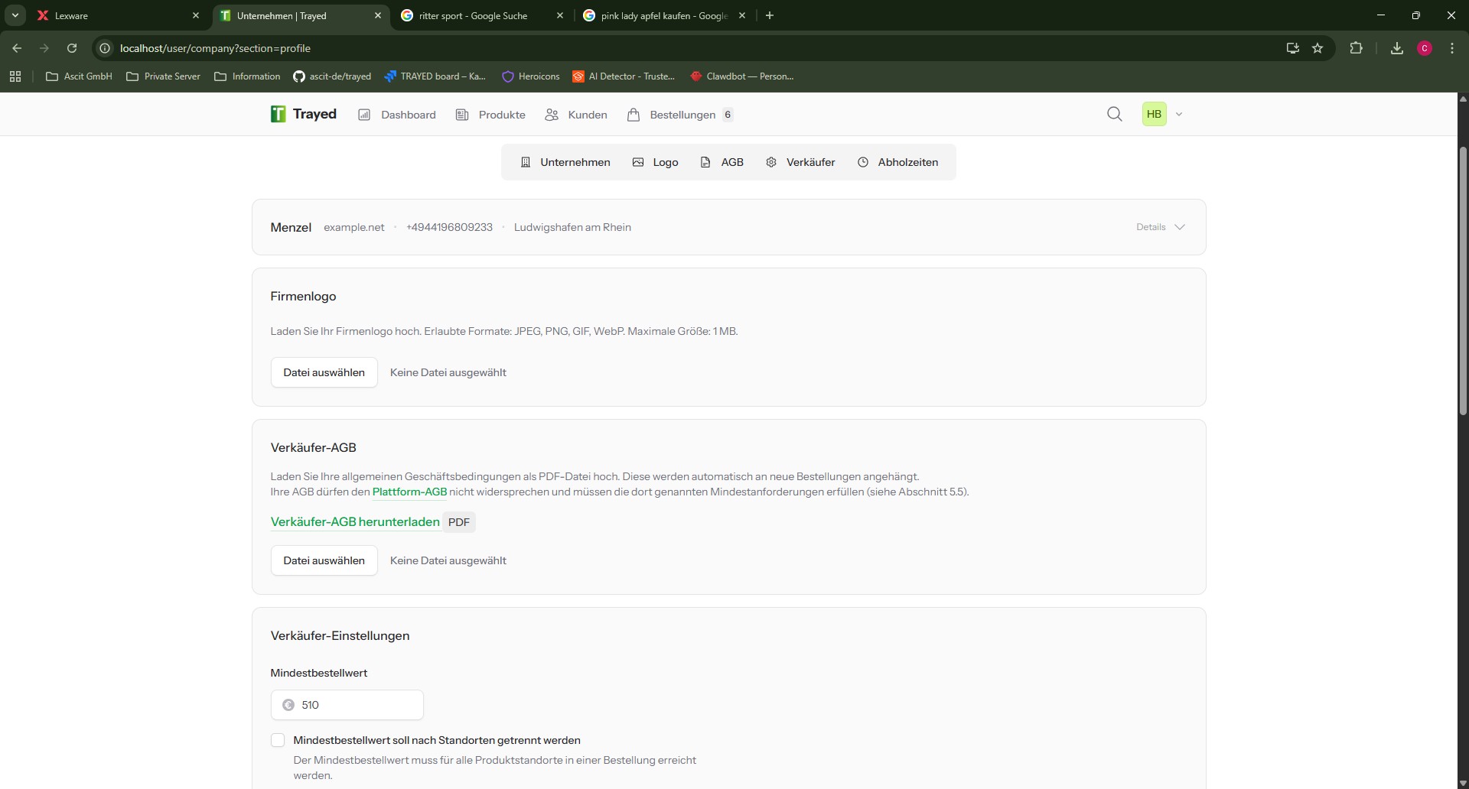The height and width of the screenshot is (789, 1469).
Task: Open the search in the Trayed navigation
Action: [x=1114, y=114]
